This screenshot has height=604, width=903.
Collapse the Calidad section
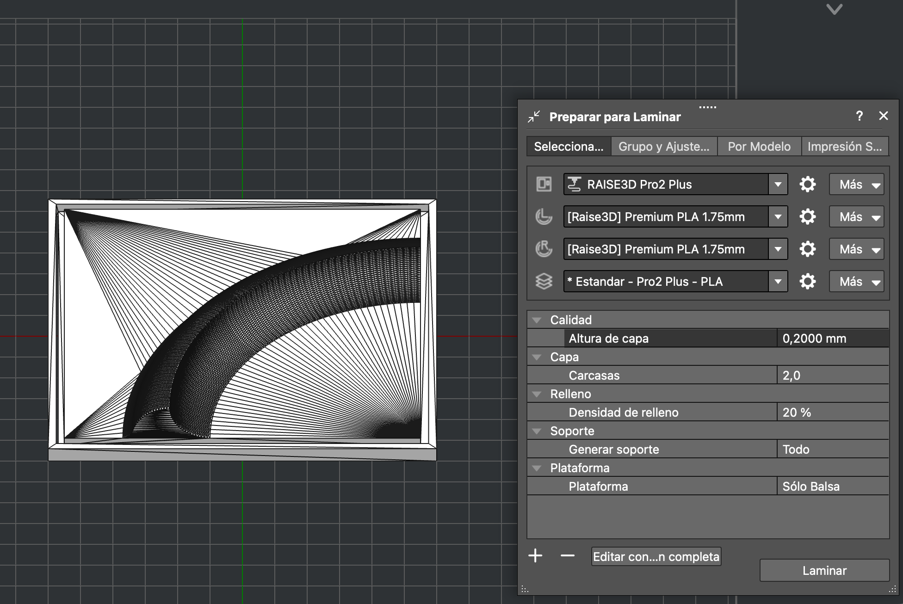[x=537, y=320]
